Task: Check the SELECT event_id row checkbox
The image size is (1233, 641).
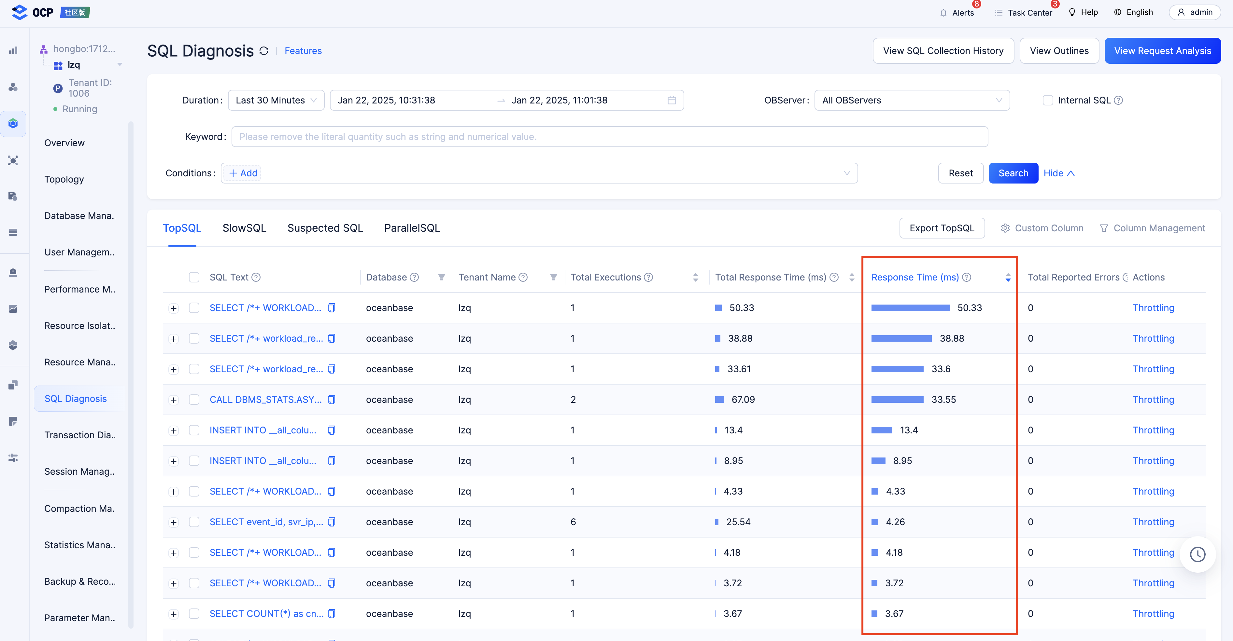Action: [x=194, y=522]
